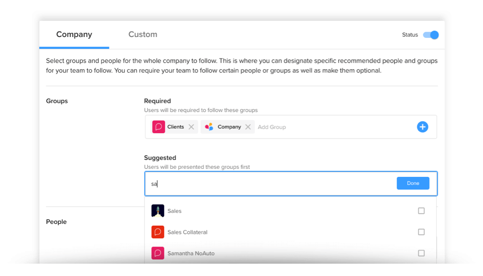This screenshot has height=276, width=483.
Task: Select the Sales suggestion row
Action: (290, 211)
